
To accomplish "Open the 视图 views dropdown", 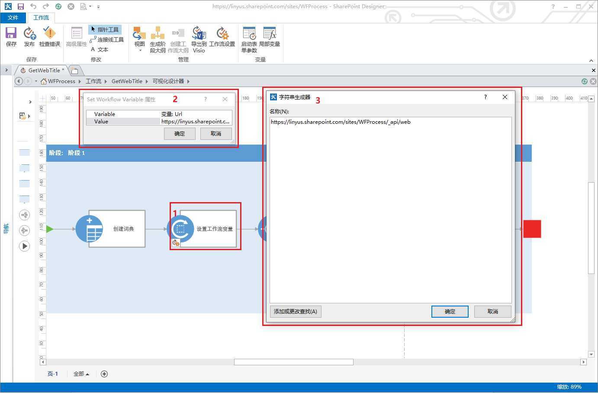I will point(139,39).
